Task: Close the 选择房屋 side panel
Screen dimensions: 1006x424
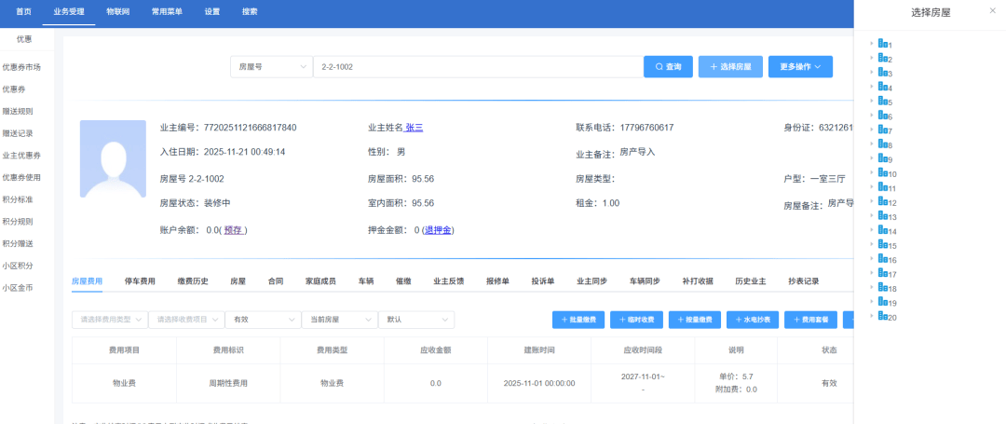Action: click(x=991, y=11)
